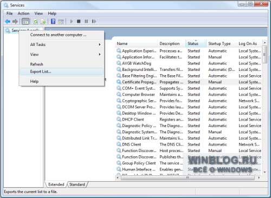This screenshot has height=198, width=271.
Task: Select the Diagnostic System Host row
Action: pos(189,132)
